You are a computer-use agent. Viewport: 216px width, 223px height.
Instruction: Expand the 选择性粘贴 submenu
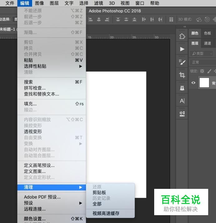coord(52,66)
